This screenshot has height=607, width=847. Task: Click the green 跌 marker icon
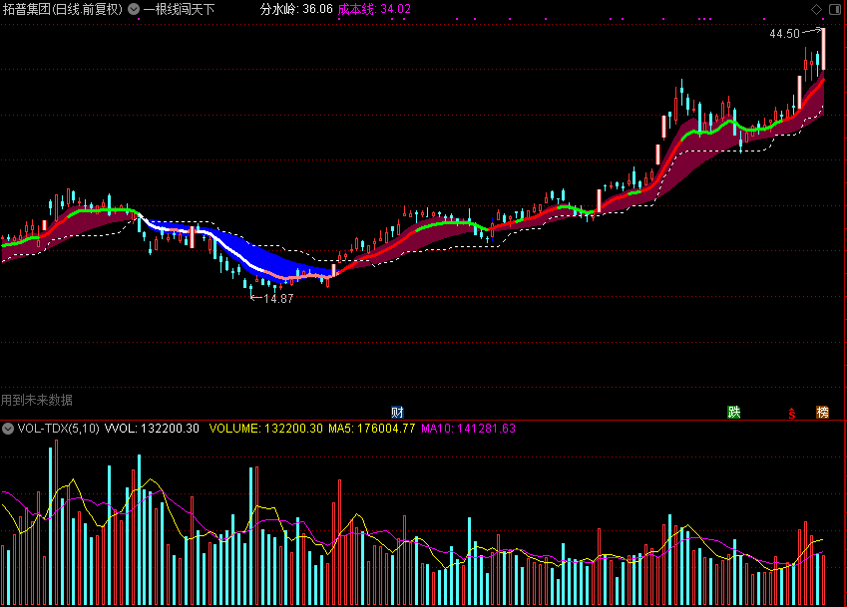(x=733, y=413)
